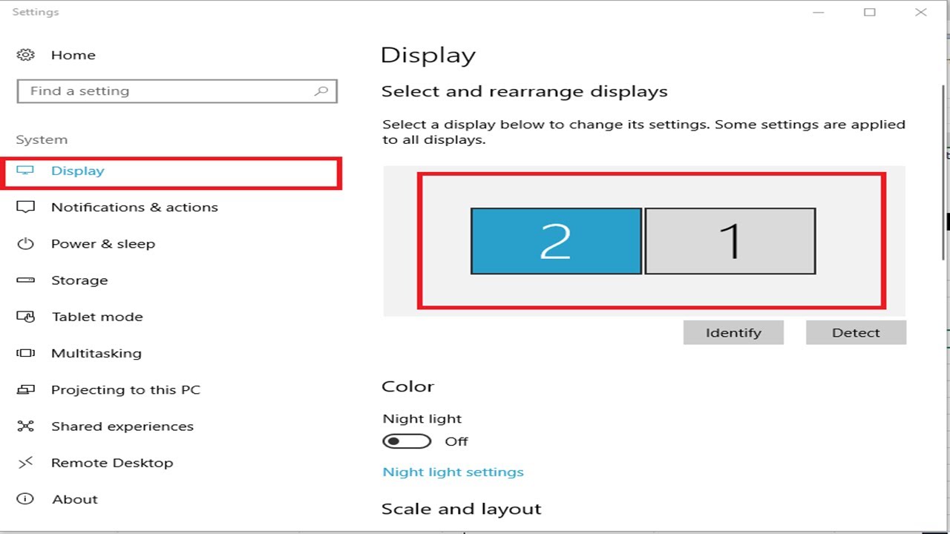Go to the Multitasking settings page

[96, 353]
